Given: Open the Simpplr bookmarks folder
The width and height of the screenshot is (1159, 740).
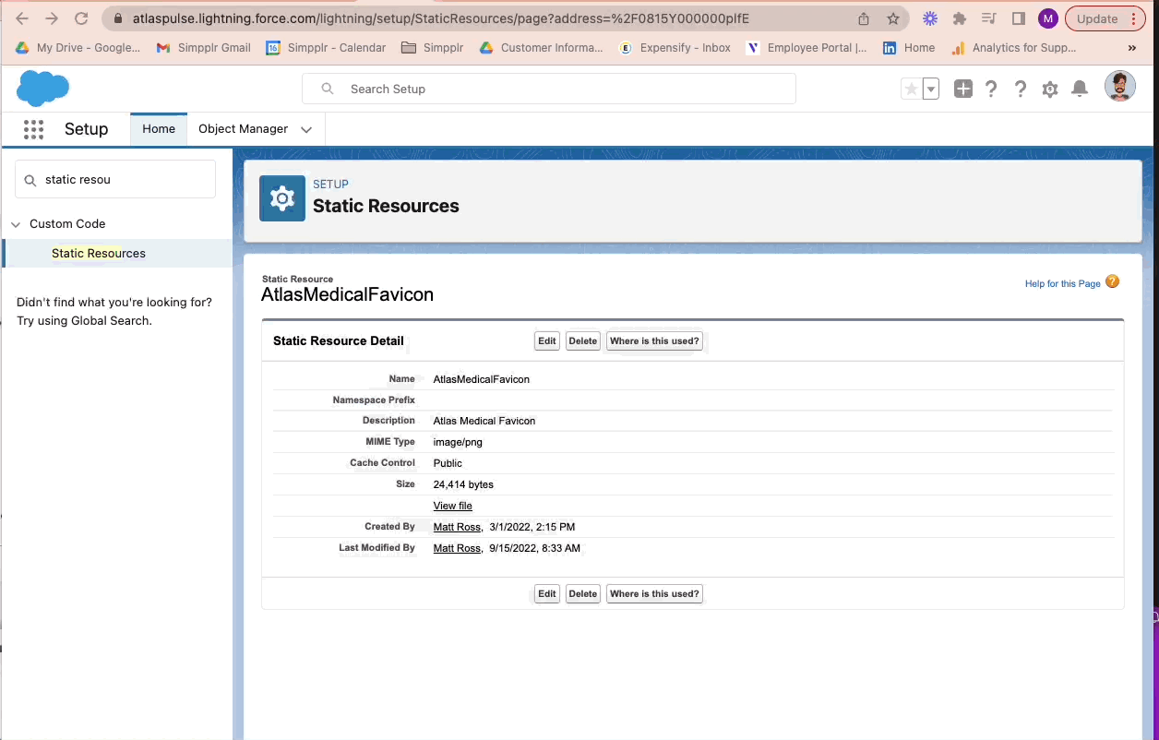Looking at the screenshot, I should click(432, 48).
